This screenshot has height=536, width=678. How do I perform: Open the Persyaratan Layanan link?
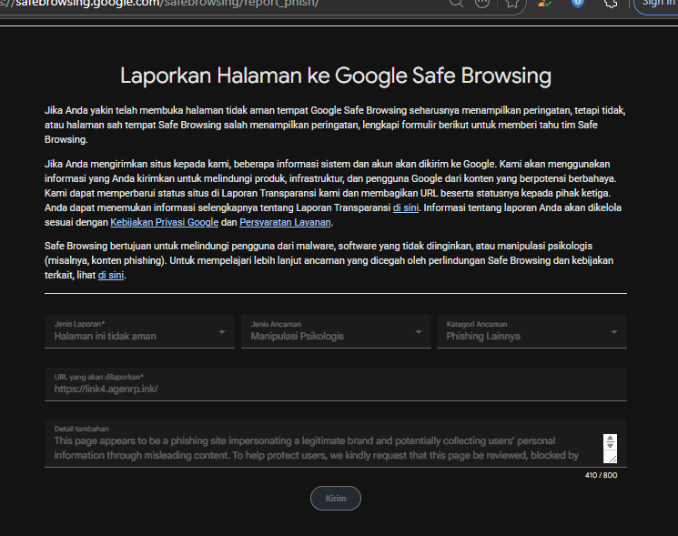point(285,222)
